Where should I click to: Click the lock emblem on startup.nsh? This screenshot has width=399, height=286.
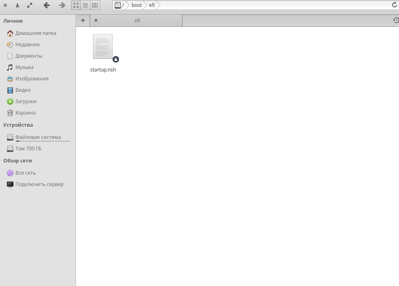116,59
